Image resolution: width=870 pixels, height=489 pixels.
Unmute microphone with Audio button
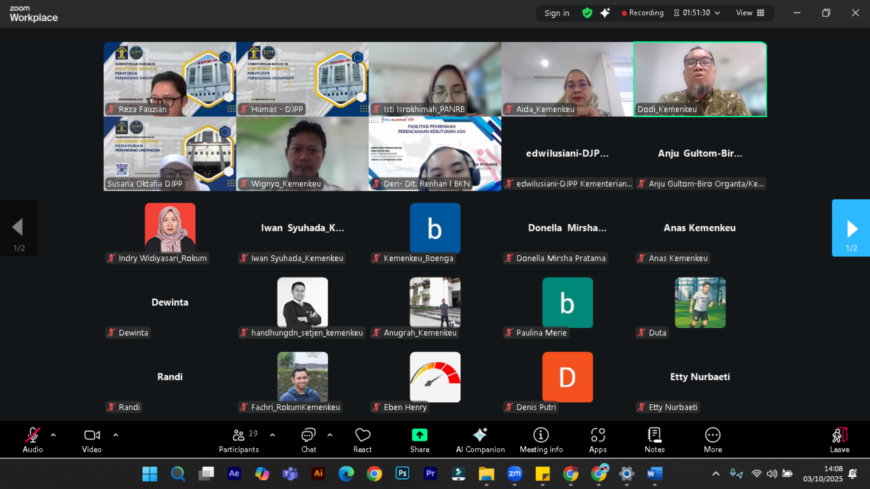pyautogui.click(x=33, y=436)
